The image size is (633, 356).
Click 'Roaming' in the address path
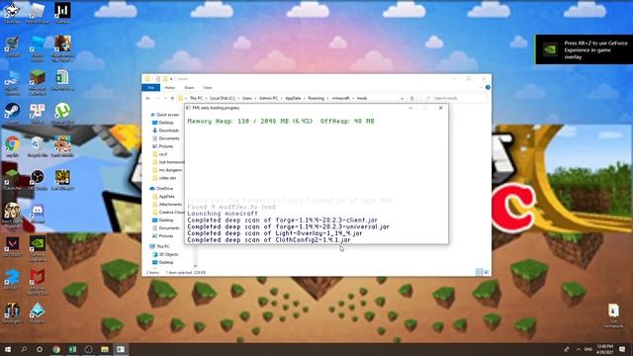pyautogui.click(x=316, y=98)
